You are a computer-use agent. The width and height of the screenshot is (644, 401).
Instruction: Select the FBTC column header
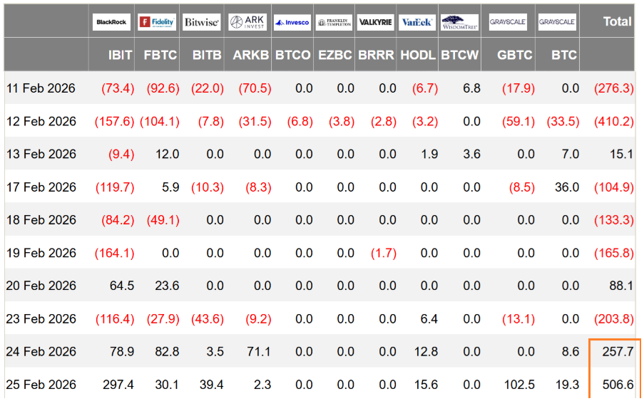point(160,55)
